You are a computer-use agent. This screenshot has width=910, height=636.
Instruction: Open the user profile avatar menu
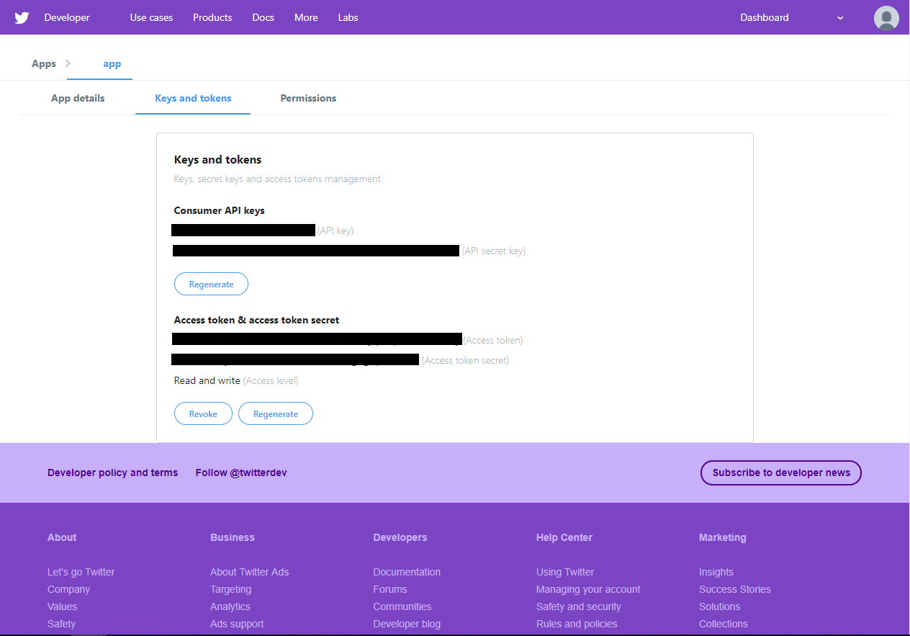click(x=886, y=18)
